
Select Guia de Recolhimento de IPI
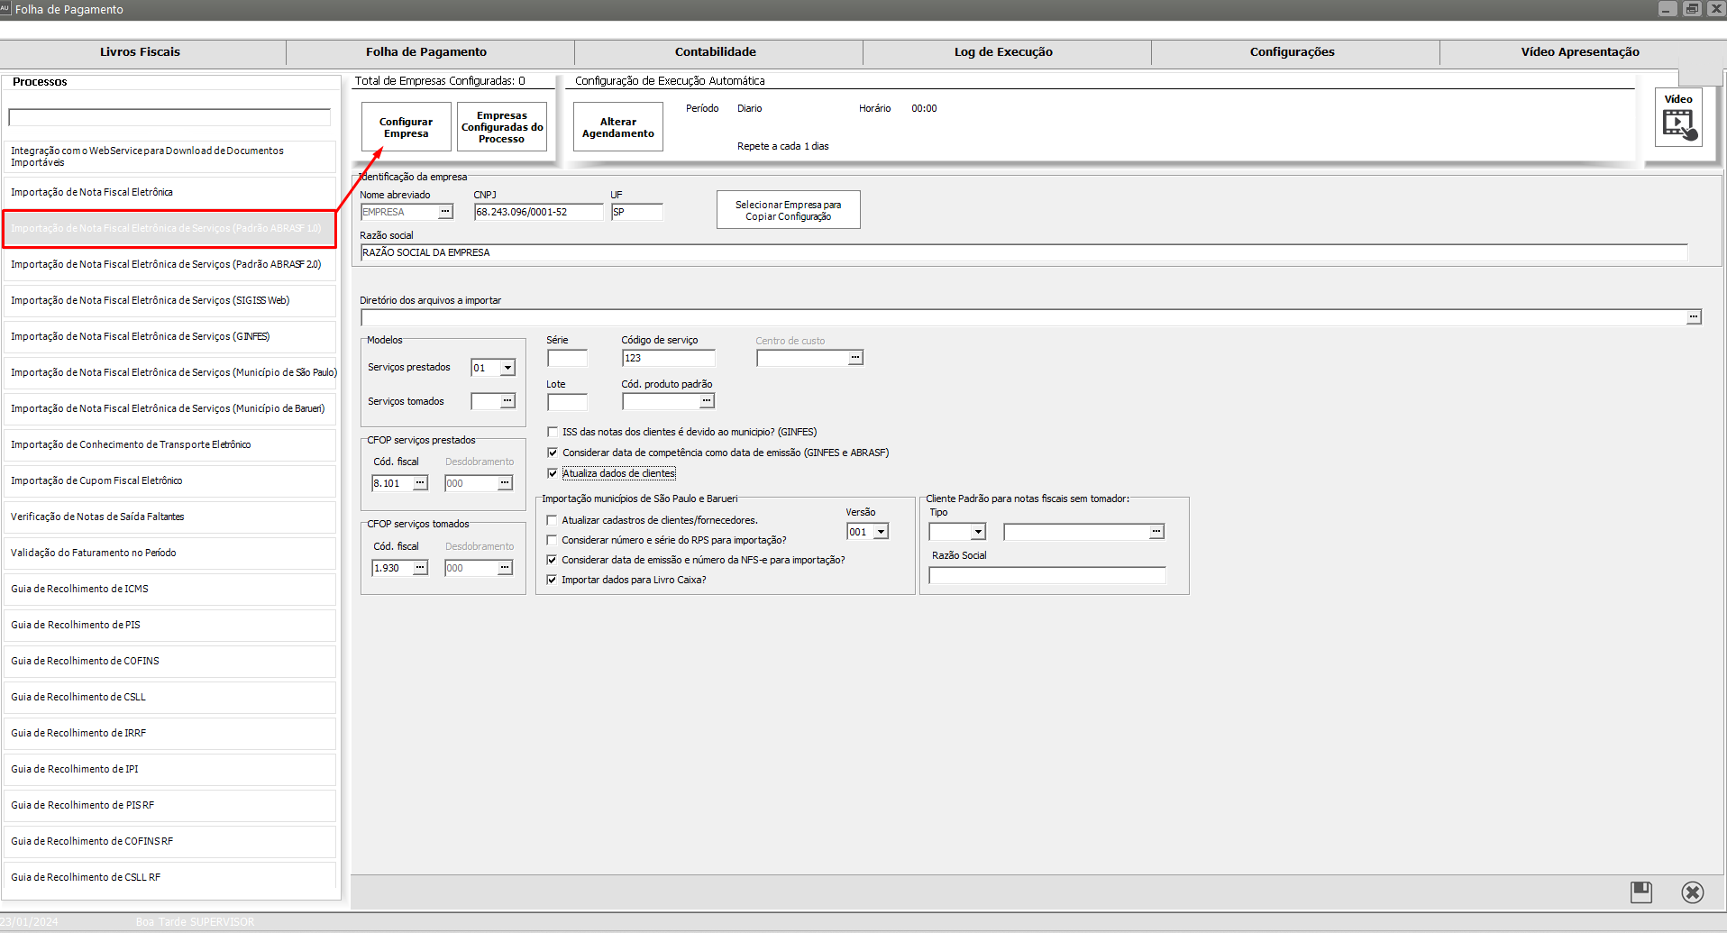pyautogui.click(x=169, y=770)
